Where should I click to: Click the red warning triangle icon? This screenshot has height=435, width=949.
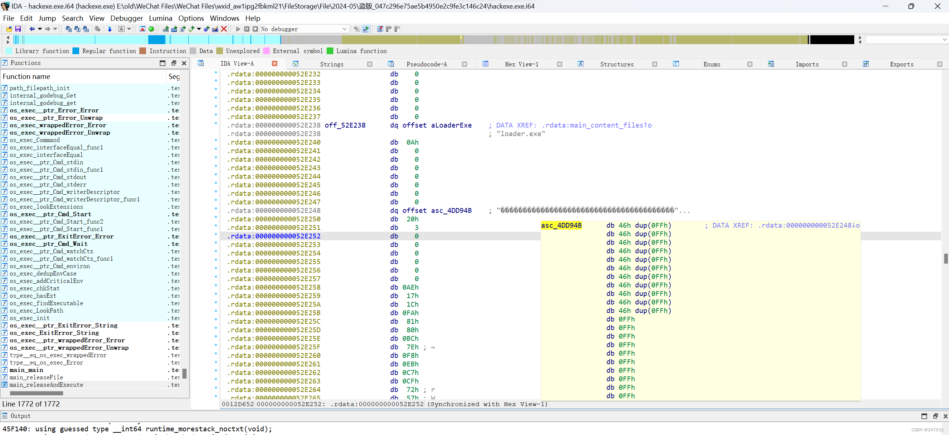pos(142,29)
